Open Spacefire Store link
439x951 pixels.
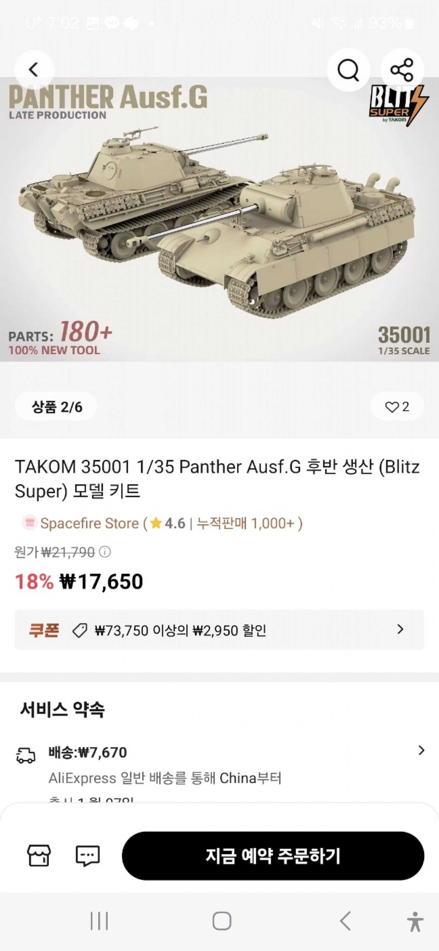[x=89, y=523]
